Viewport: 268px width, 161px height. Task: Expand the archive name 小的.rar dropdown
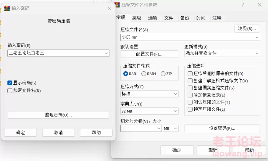[257, 37]
